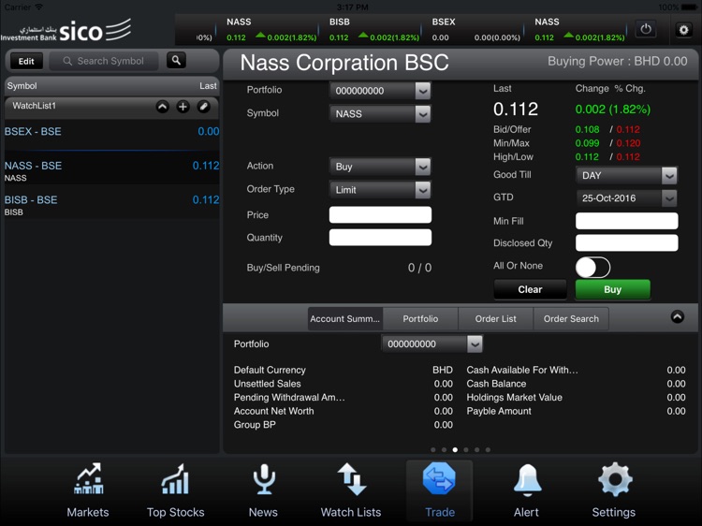This screenshot has width=702, height=526.
Task: Tap the SICO Investment Bank logo
Action: pyautogui.click(x=66, y=31)
